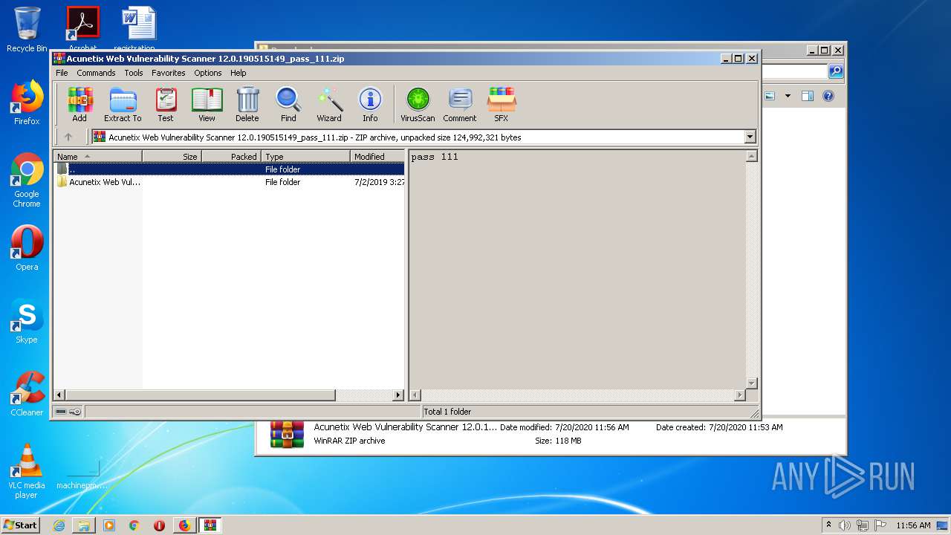Select the parent folder '..' row

[x=230, y=169]
